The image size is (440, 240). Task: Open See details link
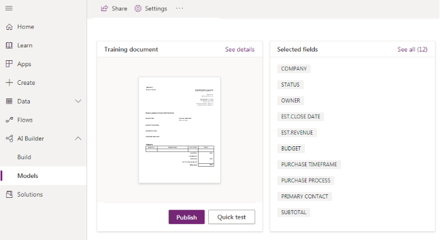click(x=240, y=49)
